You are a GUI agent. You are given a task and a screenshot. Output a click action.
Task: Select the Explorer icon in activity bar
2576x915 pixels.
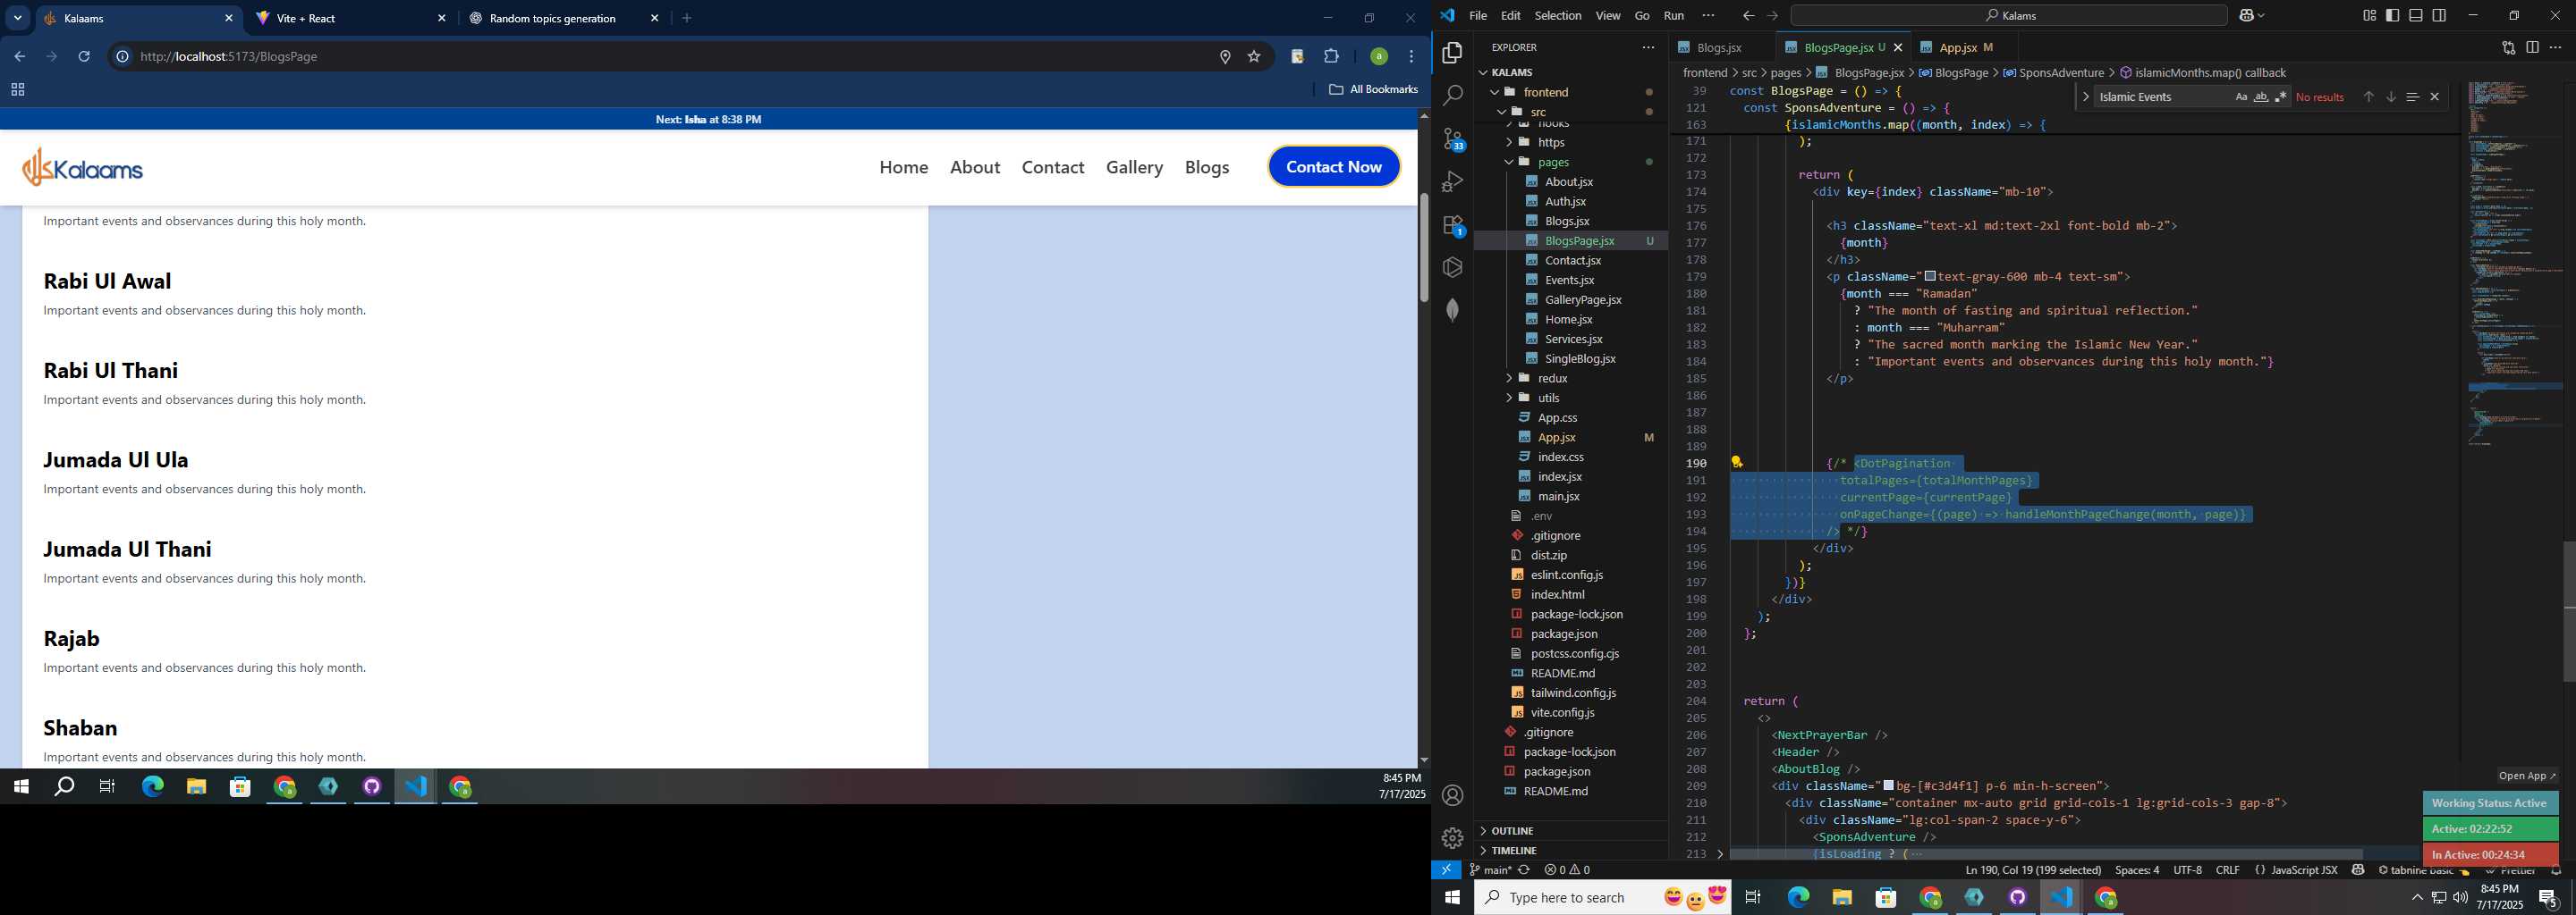click(x=1452, y=52)
